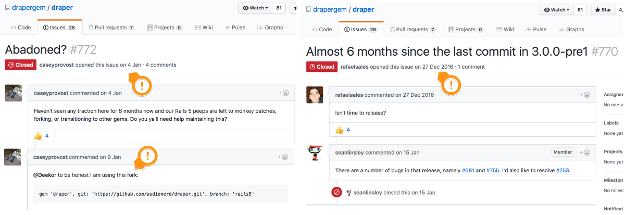Open the caseyprovost author link on the 4 Jan comment
The height and width of the screenshot is (215, 625).
51,93
